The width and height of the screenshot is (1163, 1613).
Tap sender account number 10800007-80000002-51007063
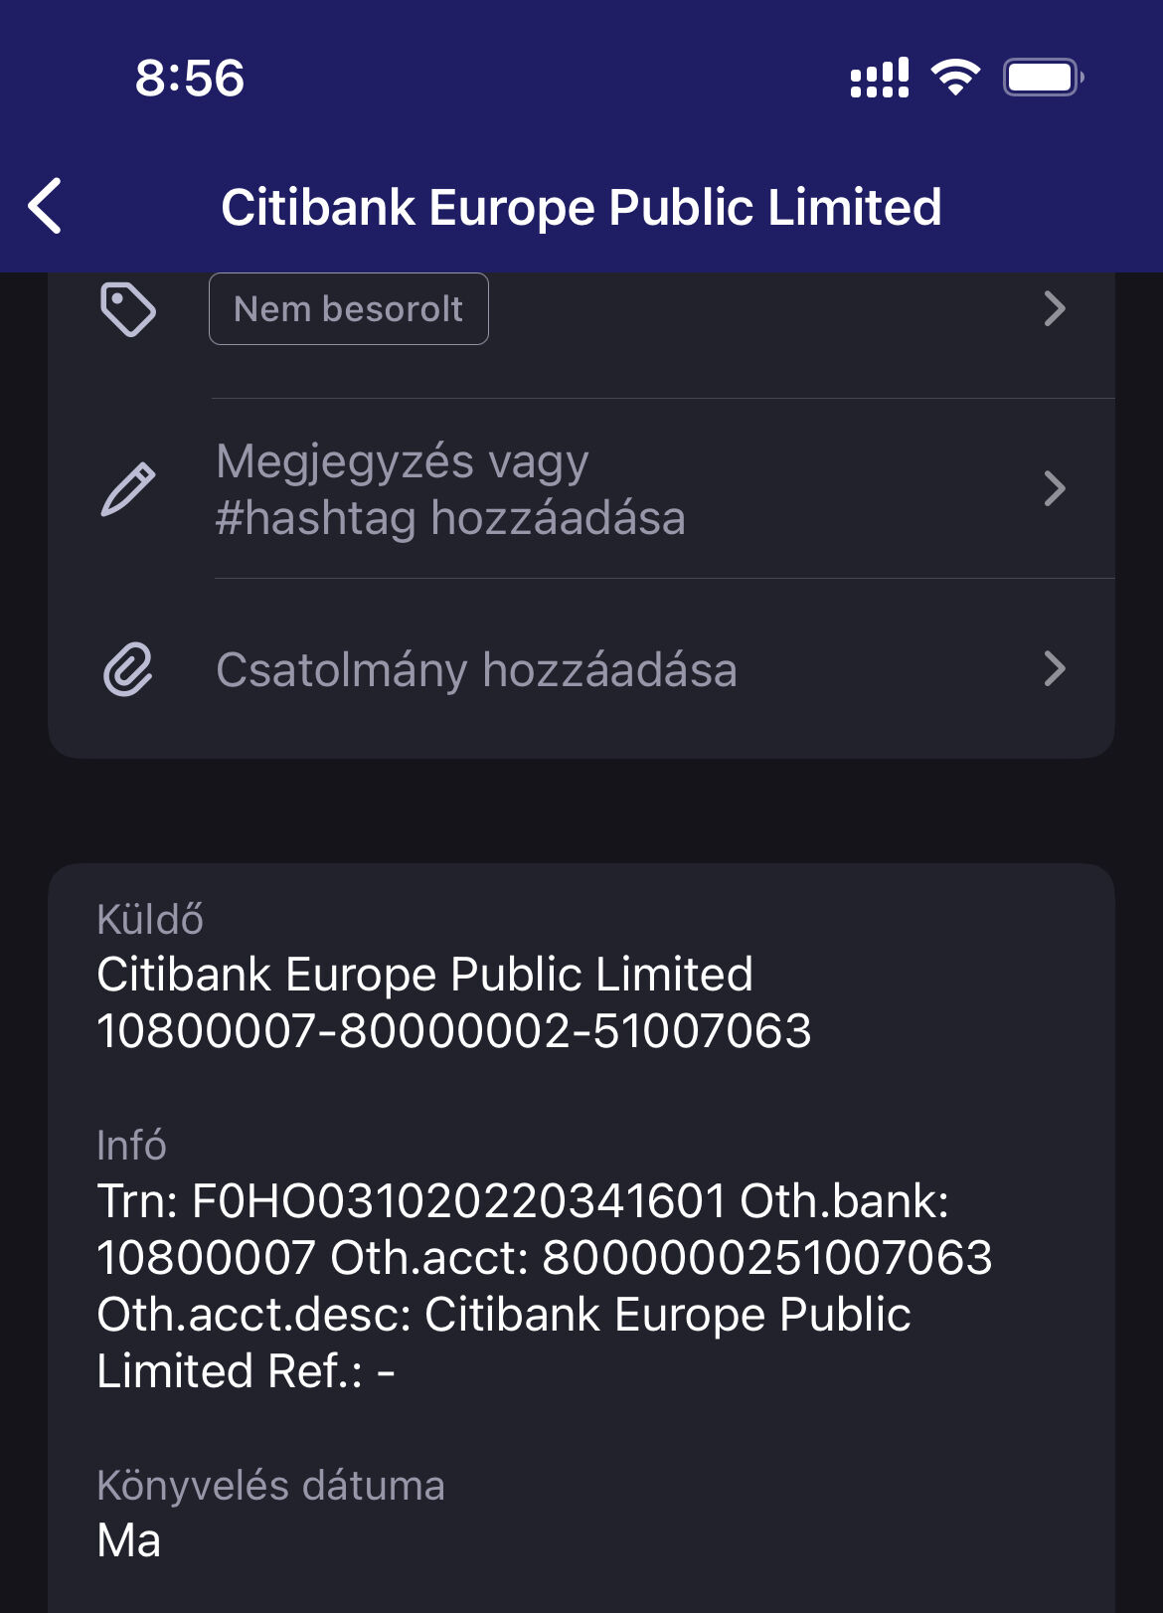454,1030
